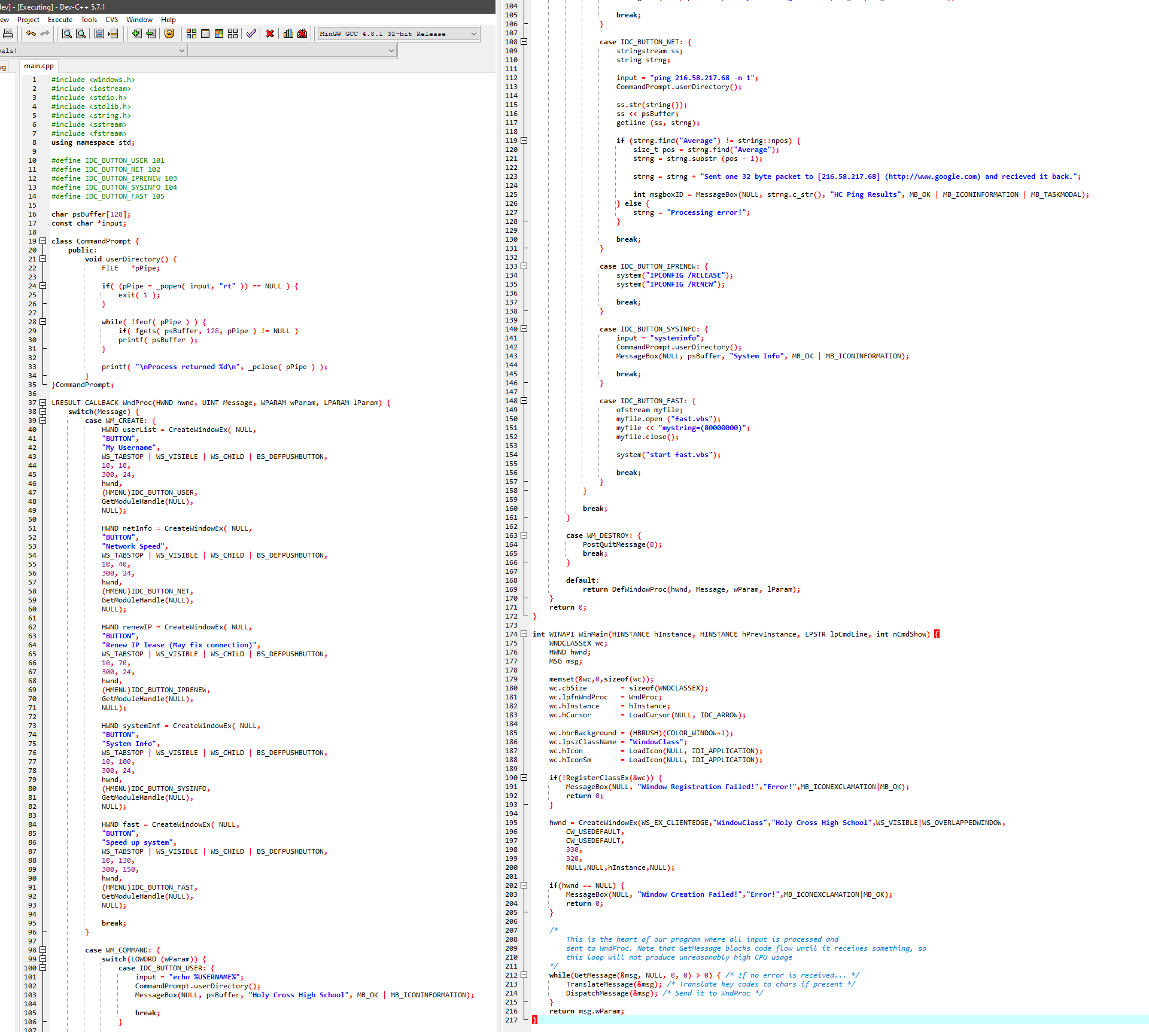Image resolution: width=1149 pixels, height=1032 pixels.
Task: Collapse the IDC_BUTTON_FAST fold at line 148
Action: tap(524, 401)
